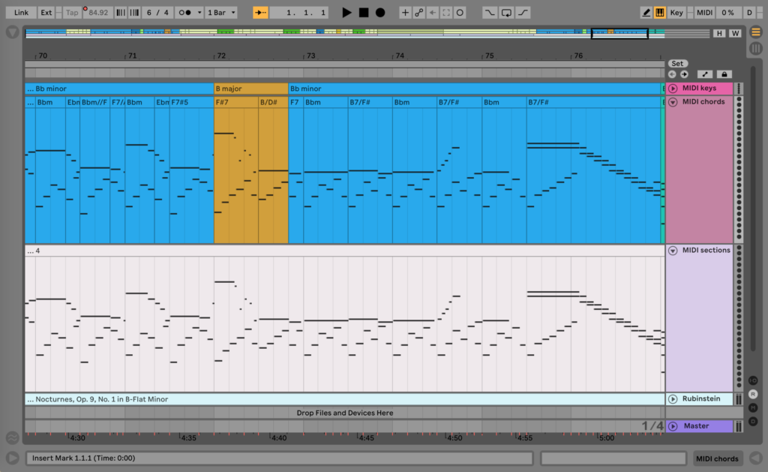Toggle the M mixer section visibility
The width and height of the screenshot is (768, 472).
(753, 407)
